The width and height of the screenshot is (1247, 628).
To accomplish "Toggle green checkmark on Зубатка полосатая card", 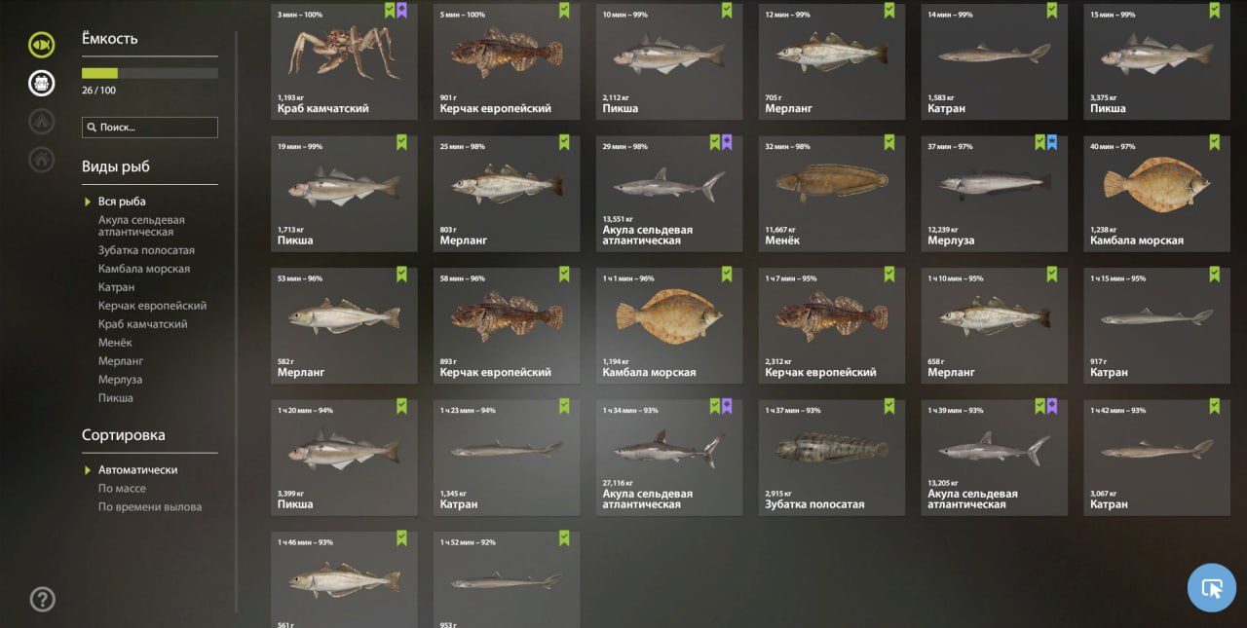I will (889, 406).
